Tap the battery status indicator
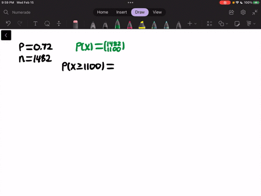 coord(256,3)
